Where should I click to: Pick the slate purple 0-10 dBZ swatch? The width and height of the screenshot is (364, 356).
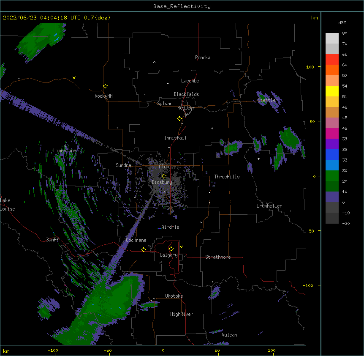point(332,197)
